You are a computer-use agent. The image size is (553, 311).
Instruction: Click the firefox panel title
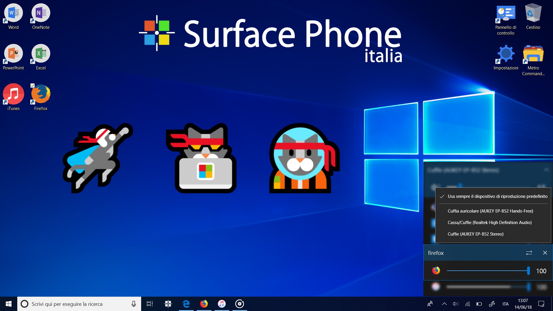click(x=436, y=253)
